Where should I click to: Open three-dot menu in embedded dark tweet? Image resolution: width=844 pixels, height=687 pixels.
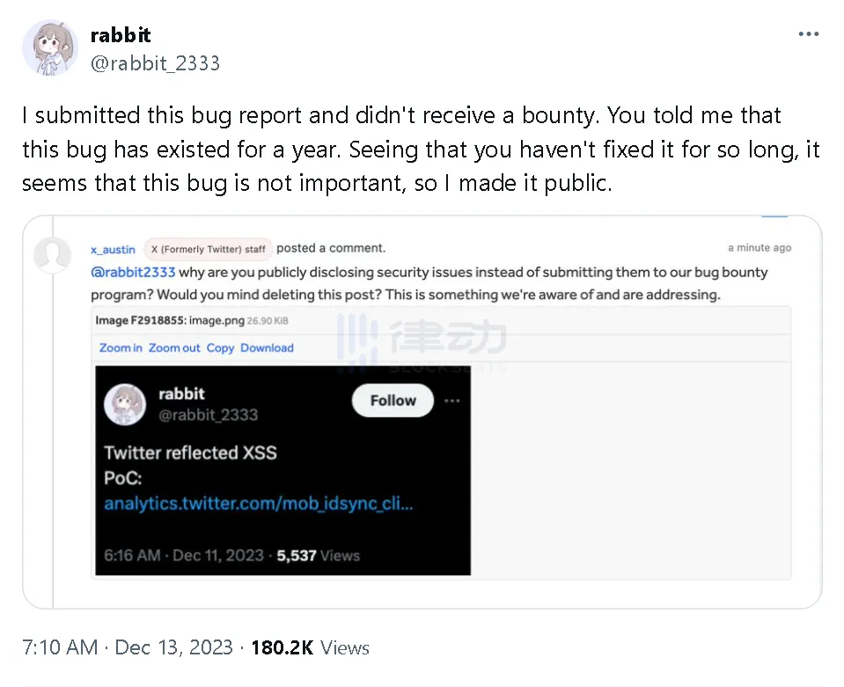(451, 401)
